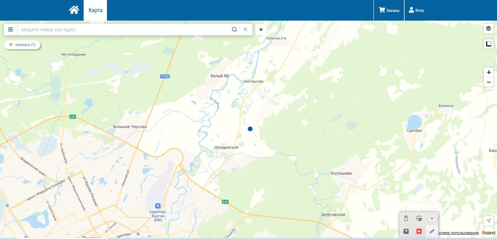Open favorites with the star button
The width and height of the screenshot is (497, 239).
tap(261, 29)
